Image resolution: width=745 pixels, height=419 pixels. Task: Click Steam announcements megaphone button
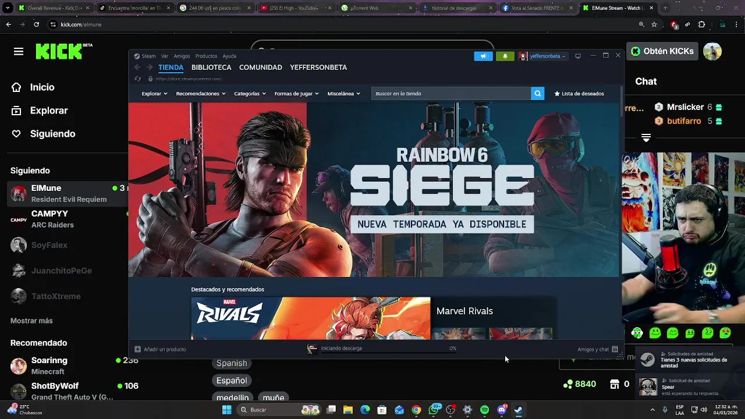point(483,56)
